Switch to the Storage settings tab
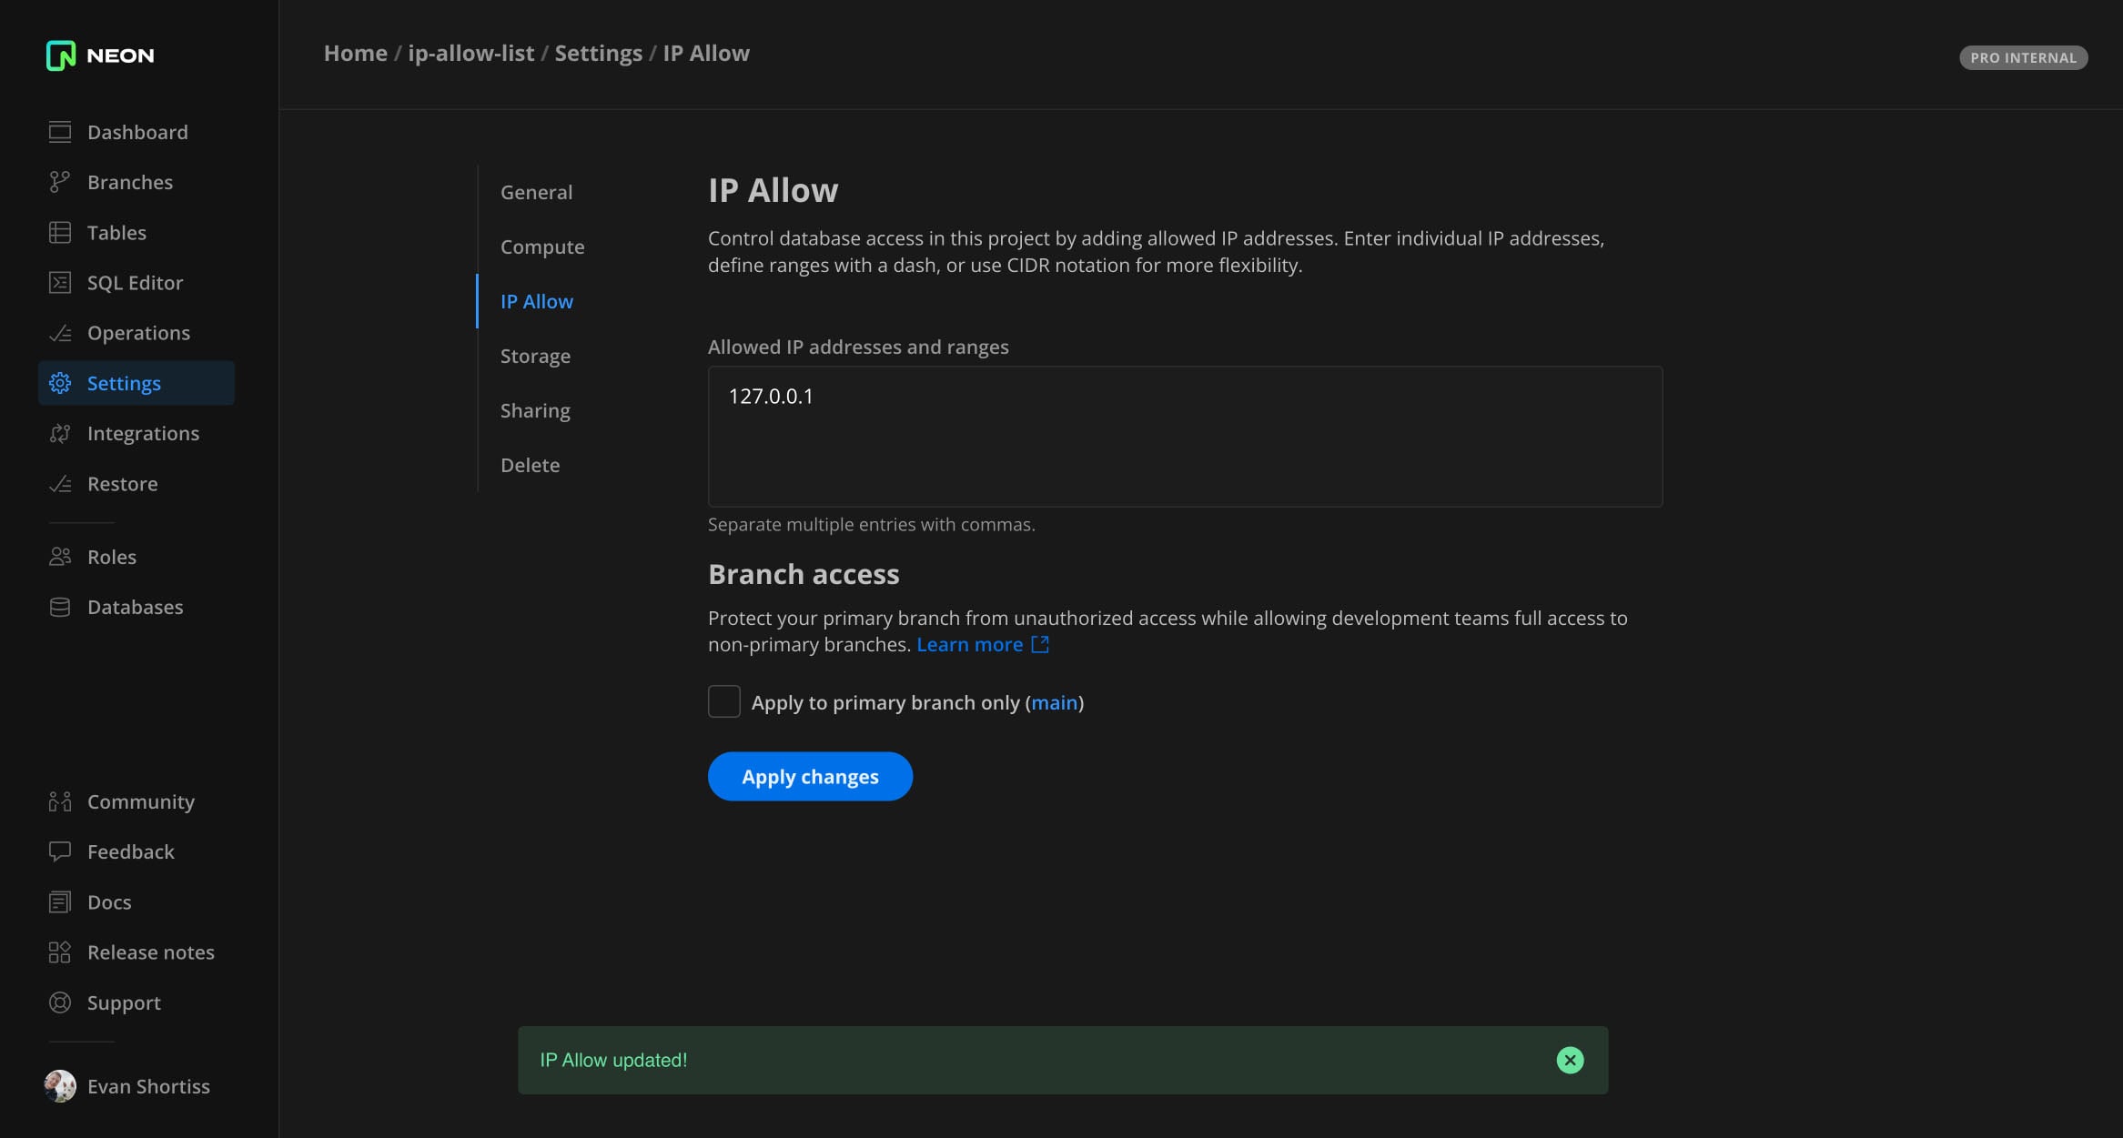The height and width of the screenshot is (1138, 2123). [535, 356]
